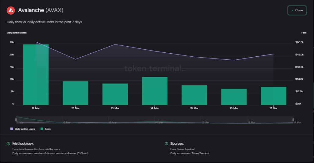Click the 17. Mar fees bar
This screenshot has width=314, height=163.
pos(273,96)
